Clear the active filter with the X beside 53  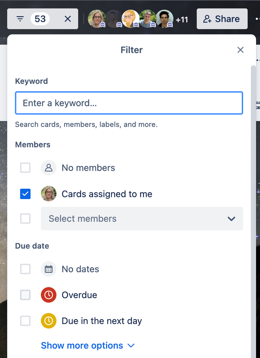click(x=68, y=19)
